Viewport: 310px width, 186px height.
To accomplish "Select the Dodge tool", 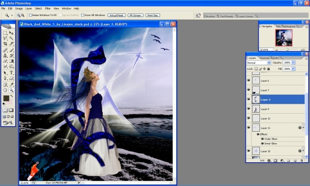I will 11,66.
